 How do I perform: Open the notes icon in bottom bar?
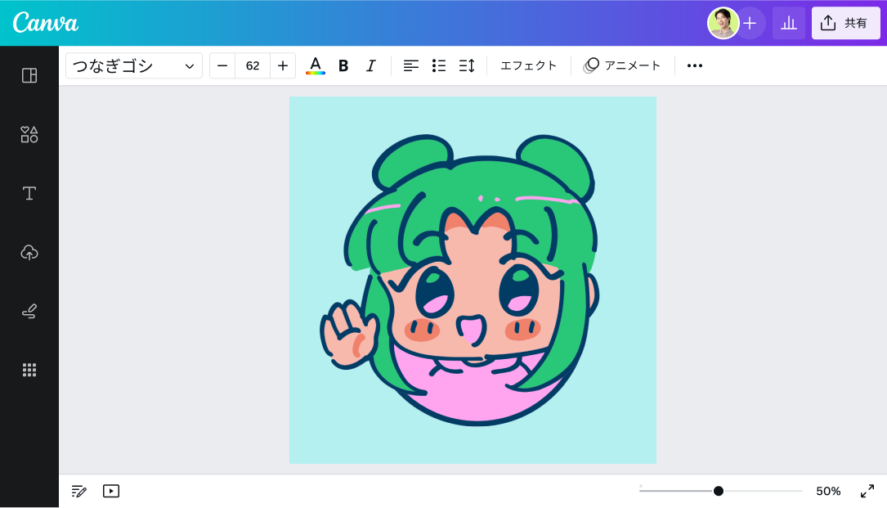(x=79, y=491)
